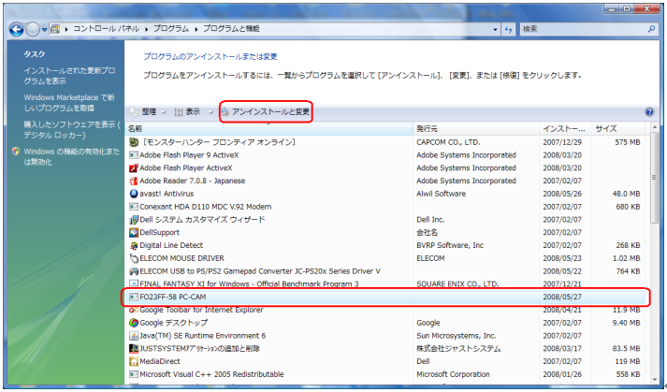Select プログラムと機能 in the breadcrumb
This screenshot has height=392, width=667.
pos(231,29)
